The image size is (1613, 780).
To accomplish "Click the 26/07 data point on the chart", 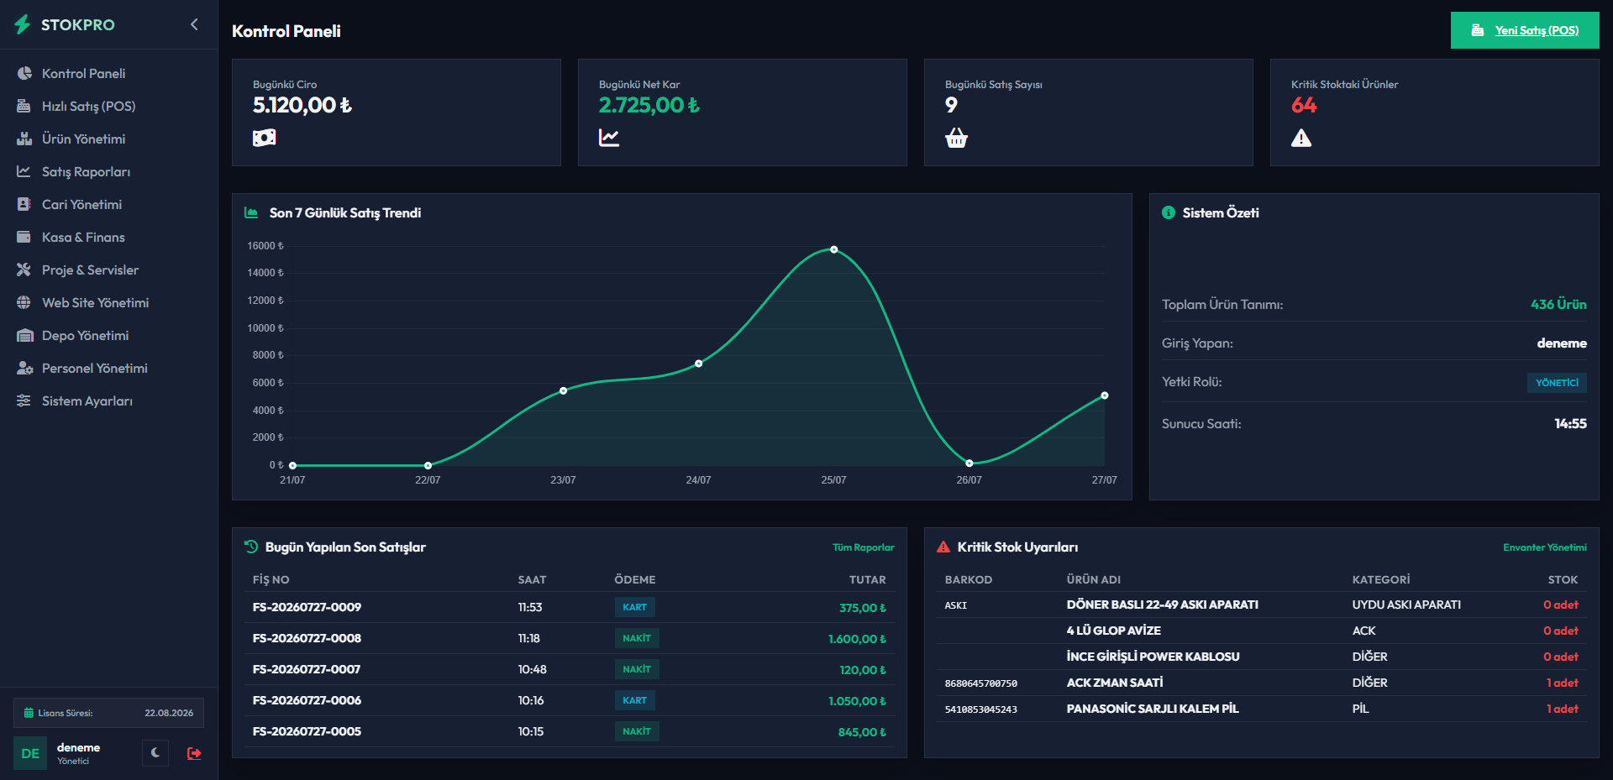I will pyautogui.click(x=969, y=463).
